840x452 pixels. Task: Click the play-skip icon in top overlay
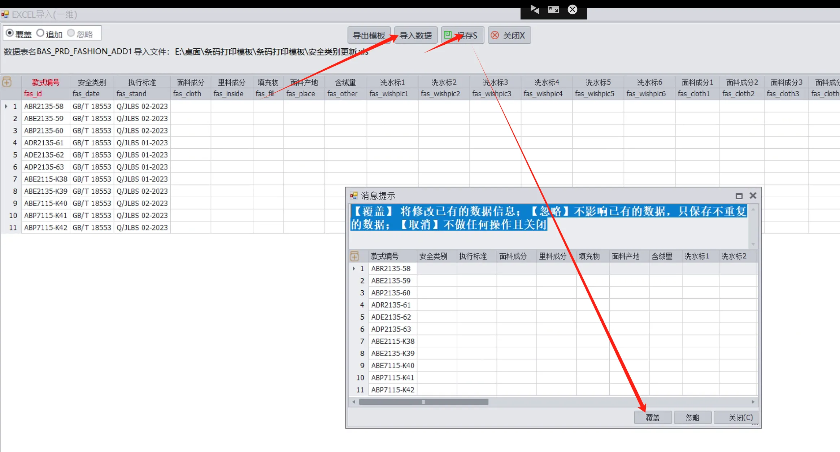[x=535, y=10]
